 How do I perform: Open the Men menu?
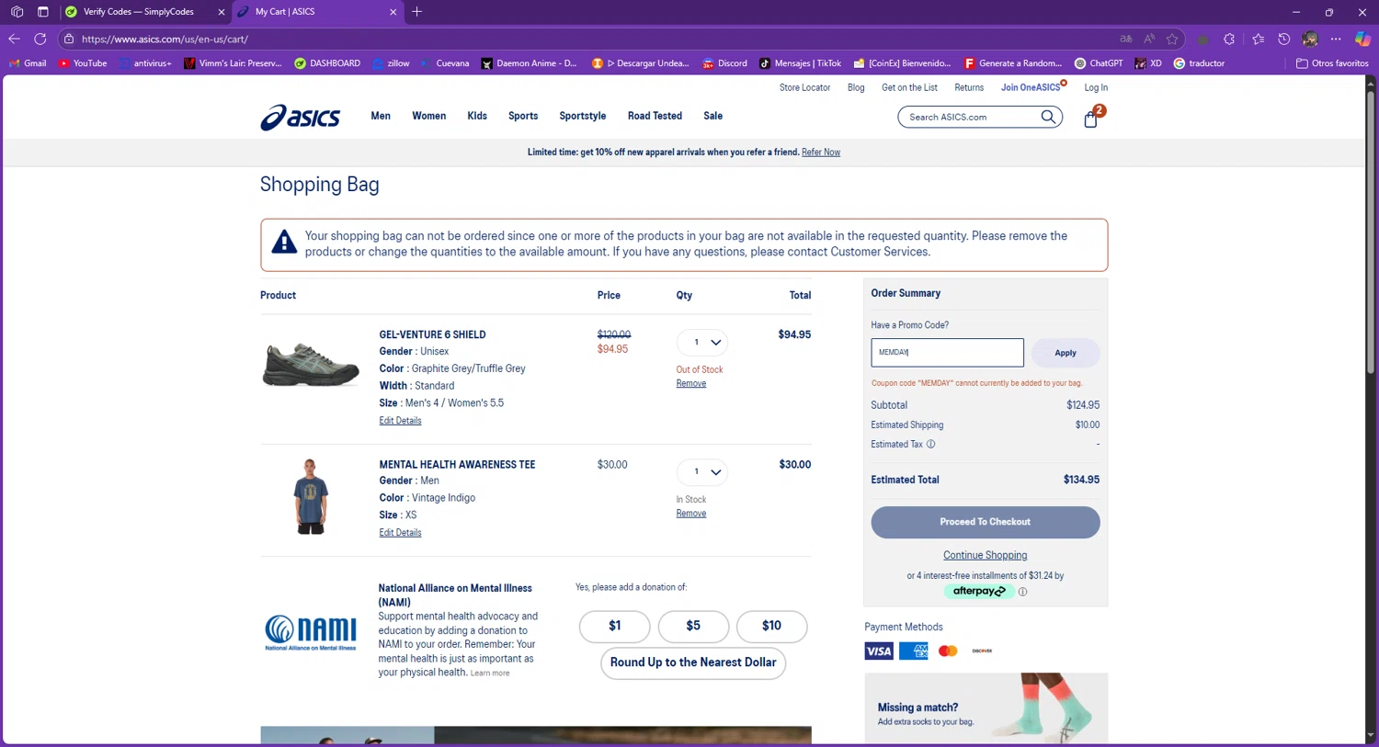381,116
